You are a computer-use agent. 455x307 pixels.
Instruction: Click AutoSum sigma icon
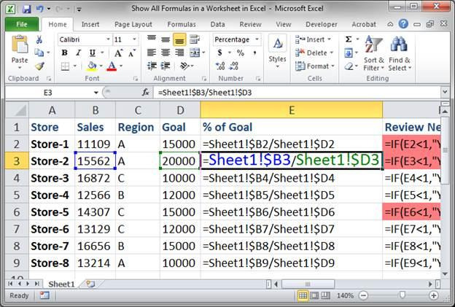(349, 39)
